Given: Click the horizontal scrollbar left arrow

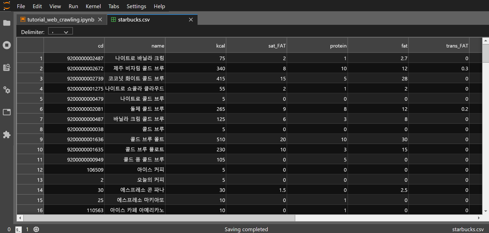Looking at the screenshot, I should [20, 218].
